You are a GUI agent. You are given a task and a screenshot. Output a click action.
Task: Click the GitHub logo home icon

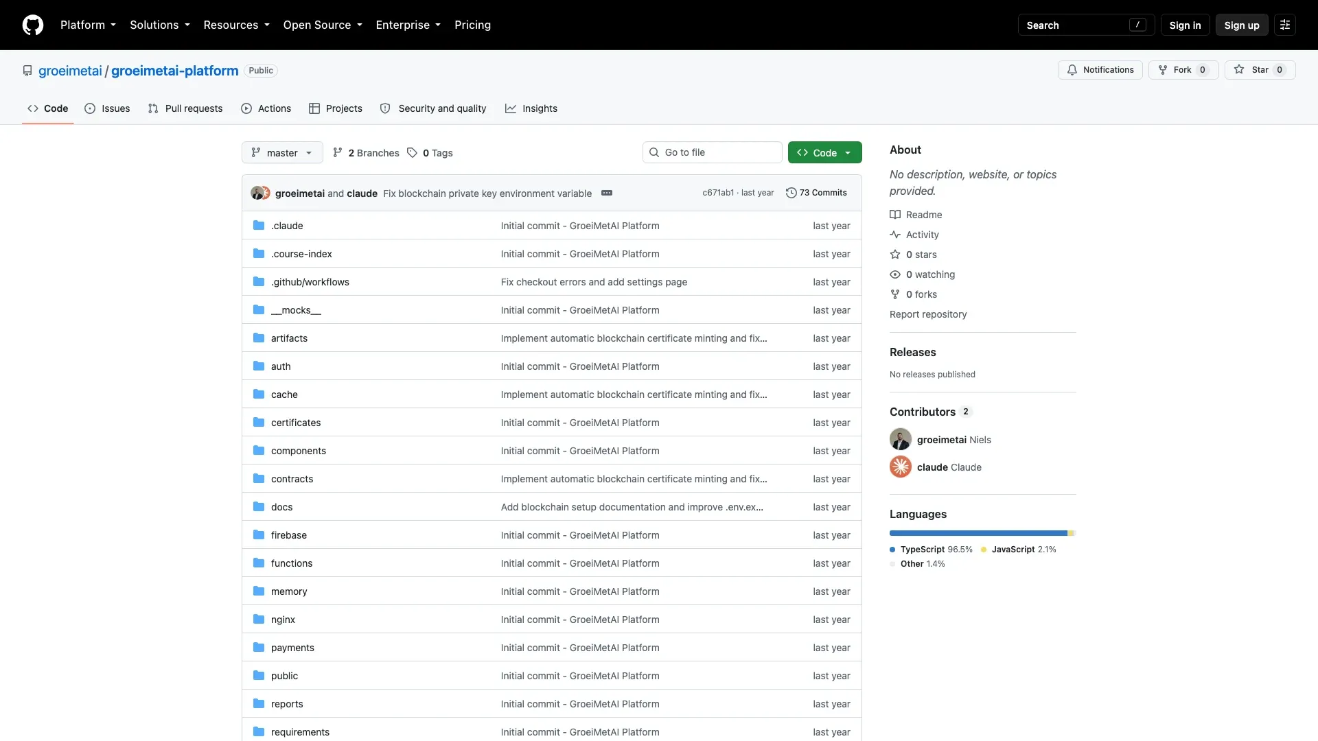tap(33, 25)
